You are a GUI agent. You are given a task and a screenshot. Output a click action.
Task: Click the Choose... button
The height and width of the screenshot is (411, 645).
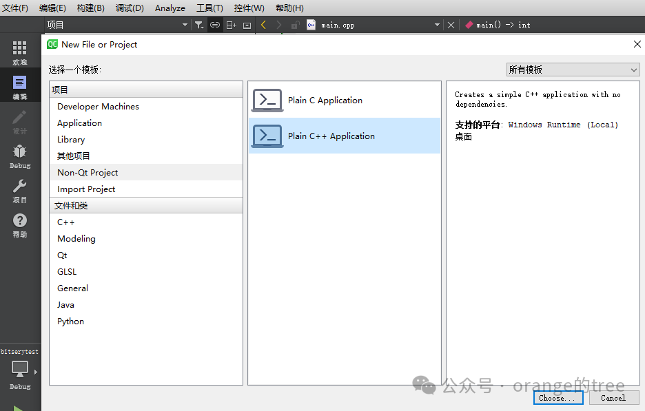[558, 398]
